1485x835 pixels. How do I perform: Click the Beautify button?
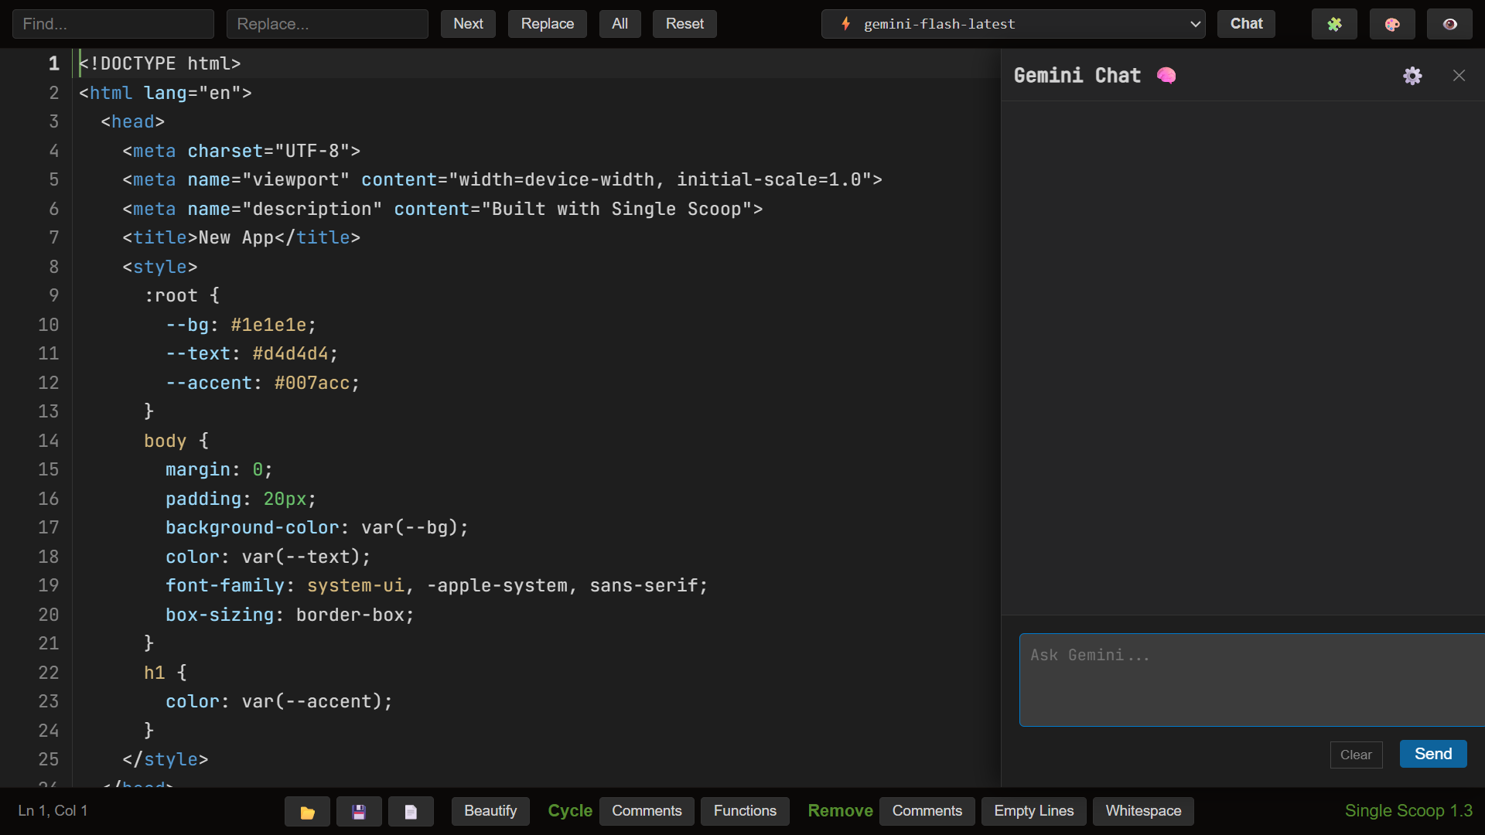click(490, 811)
